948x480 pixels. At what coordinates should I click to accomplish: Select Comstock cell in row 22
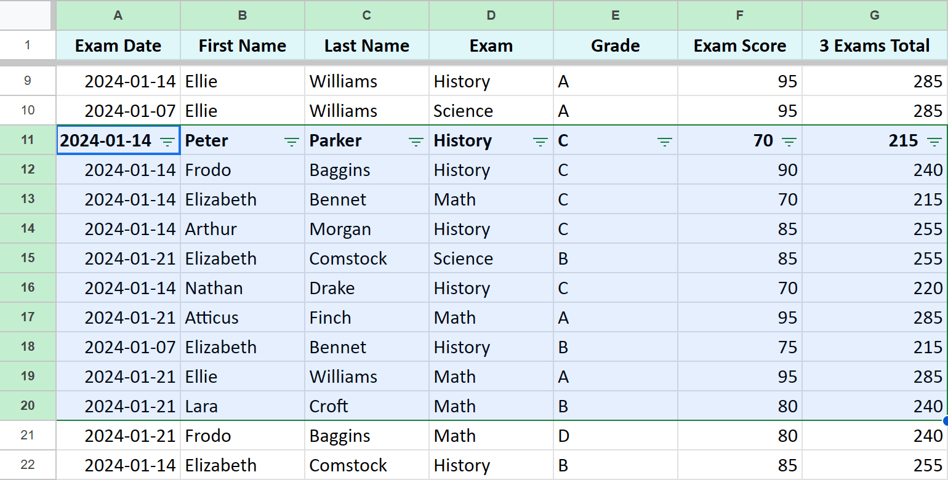point(367,465)
